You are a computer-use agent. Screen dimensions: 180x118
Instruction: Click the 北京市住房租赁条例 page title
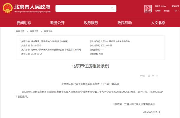click(90, 66)
